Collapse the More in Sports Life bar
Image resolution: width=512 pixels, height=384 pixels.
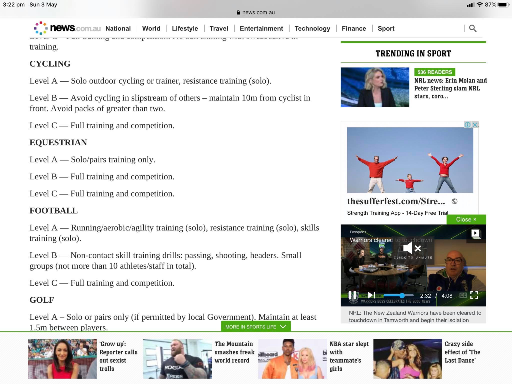[x=255, y=327]
